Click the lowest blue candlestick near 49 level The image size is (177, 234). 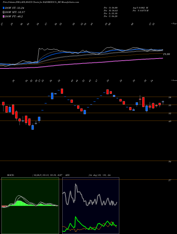click(x=33, y=127)
